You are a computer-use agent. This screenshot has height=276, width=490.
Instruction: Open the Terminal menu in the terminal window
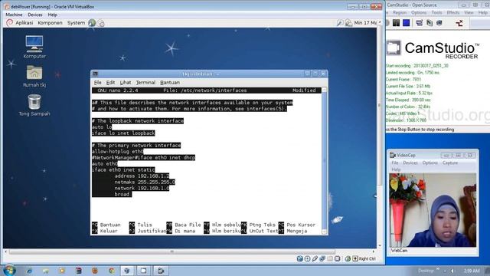point(145,82)
